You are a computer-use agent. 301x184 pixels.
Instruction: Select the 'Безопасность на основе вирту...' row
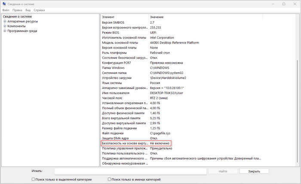(124, 143)
